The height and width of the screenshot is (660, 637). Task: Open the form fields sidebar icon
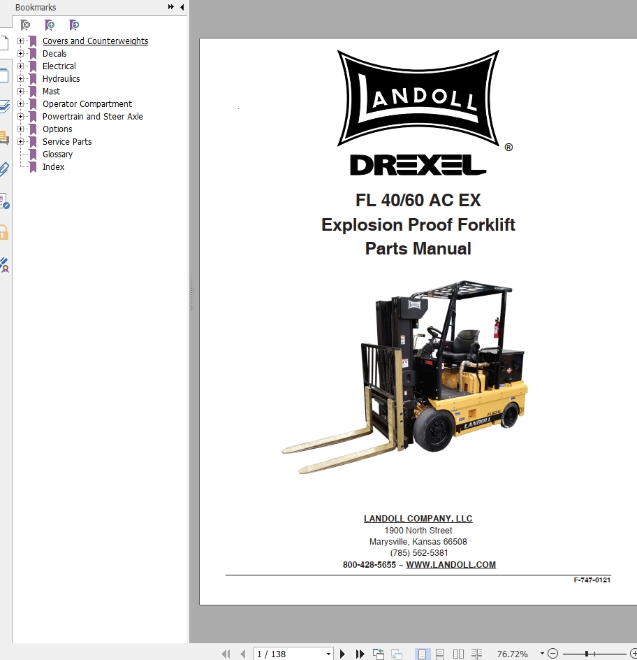coord(4,201)
